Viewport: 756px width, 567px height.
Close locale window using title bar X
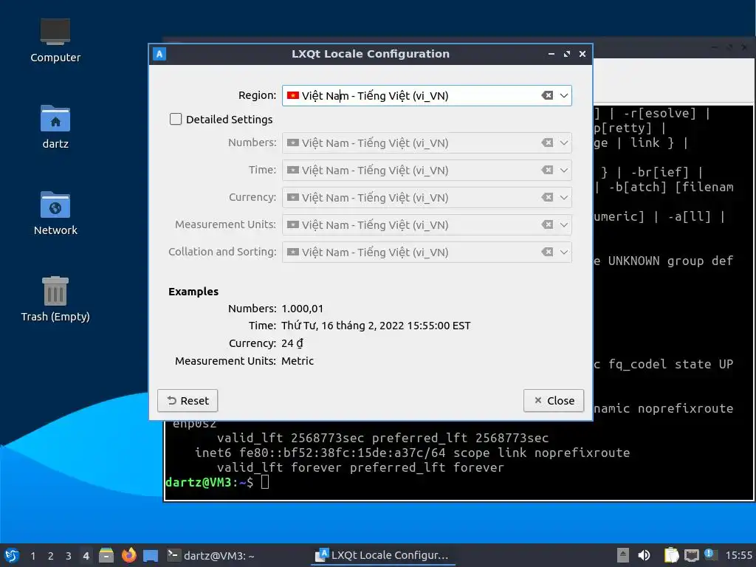point(583,54)
